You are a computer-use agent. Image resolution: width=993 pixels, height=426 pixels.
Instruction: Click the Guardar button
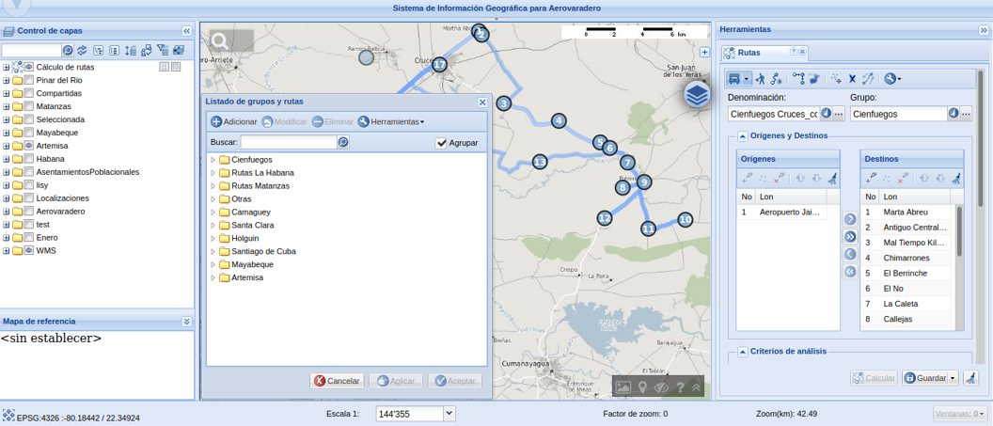click(925, 378)
